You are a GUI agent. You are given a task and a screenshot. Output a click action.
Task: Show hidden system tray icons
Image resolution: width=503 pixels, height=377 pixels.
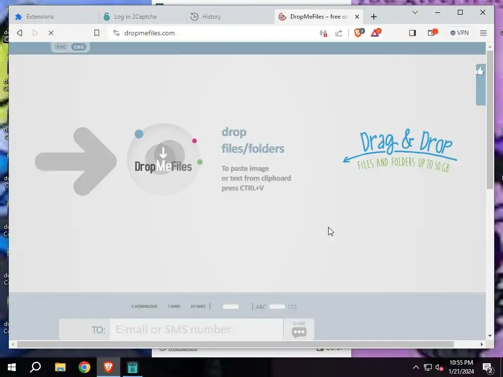coord(416,367)
